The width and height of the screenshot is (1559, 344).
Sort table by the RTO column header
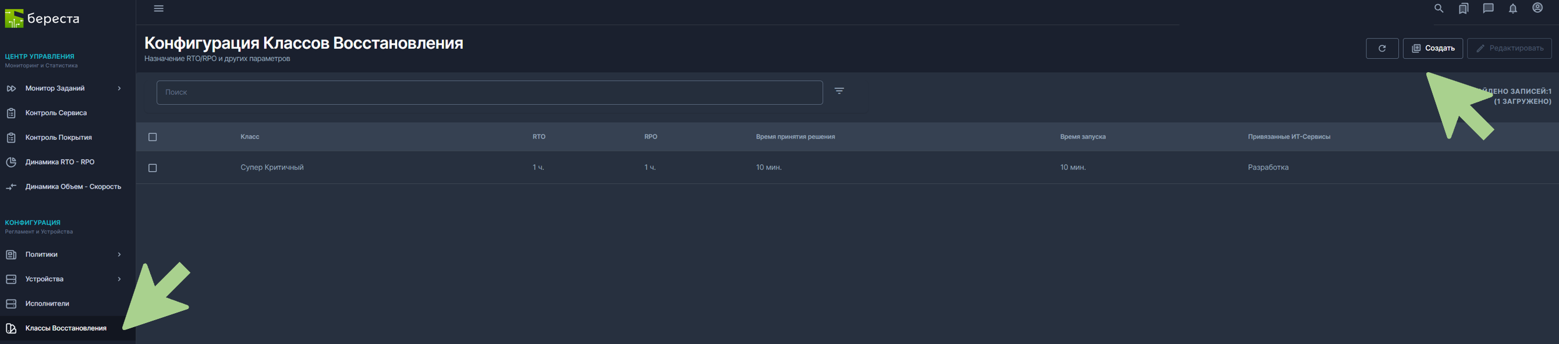tap(538, 137)
